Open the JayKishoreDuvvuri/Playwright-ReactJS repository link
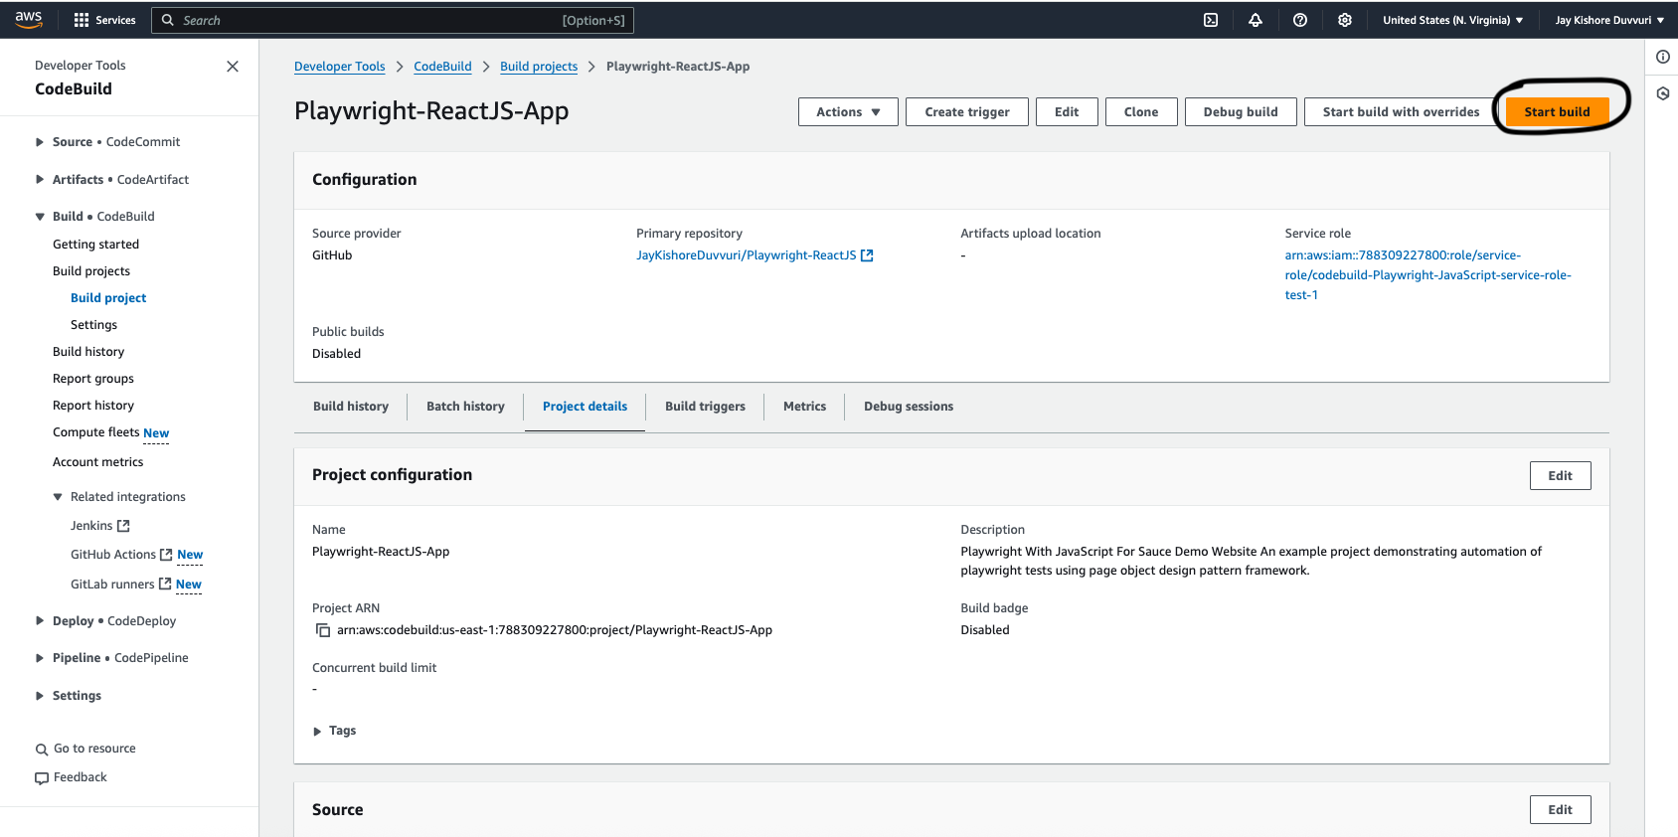 746,255
